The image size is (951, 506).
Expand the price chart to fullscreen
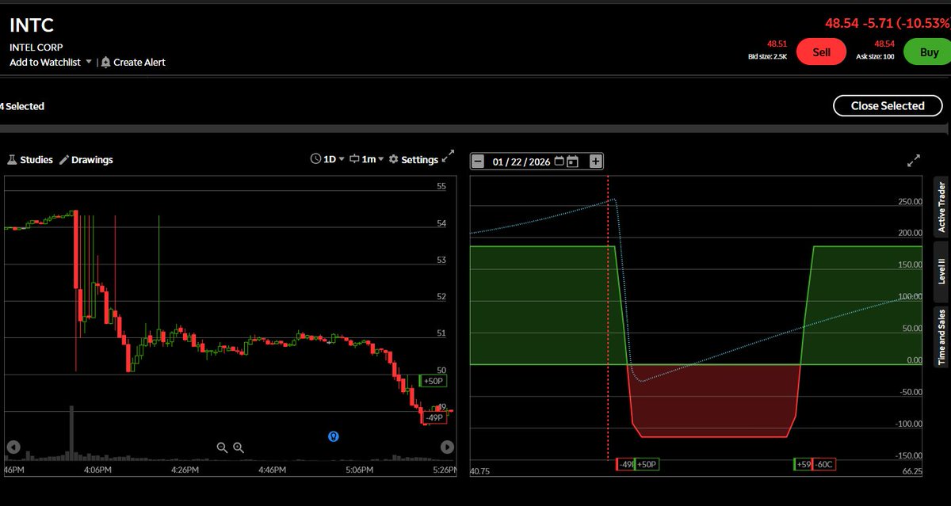[449, 157]
